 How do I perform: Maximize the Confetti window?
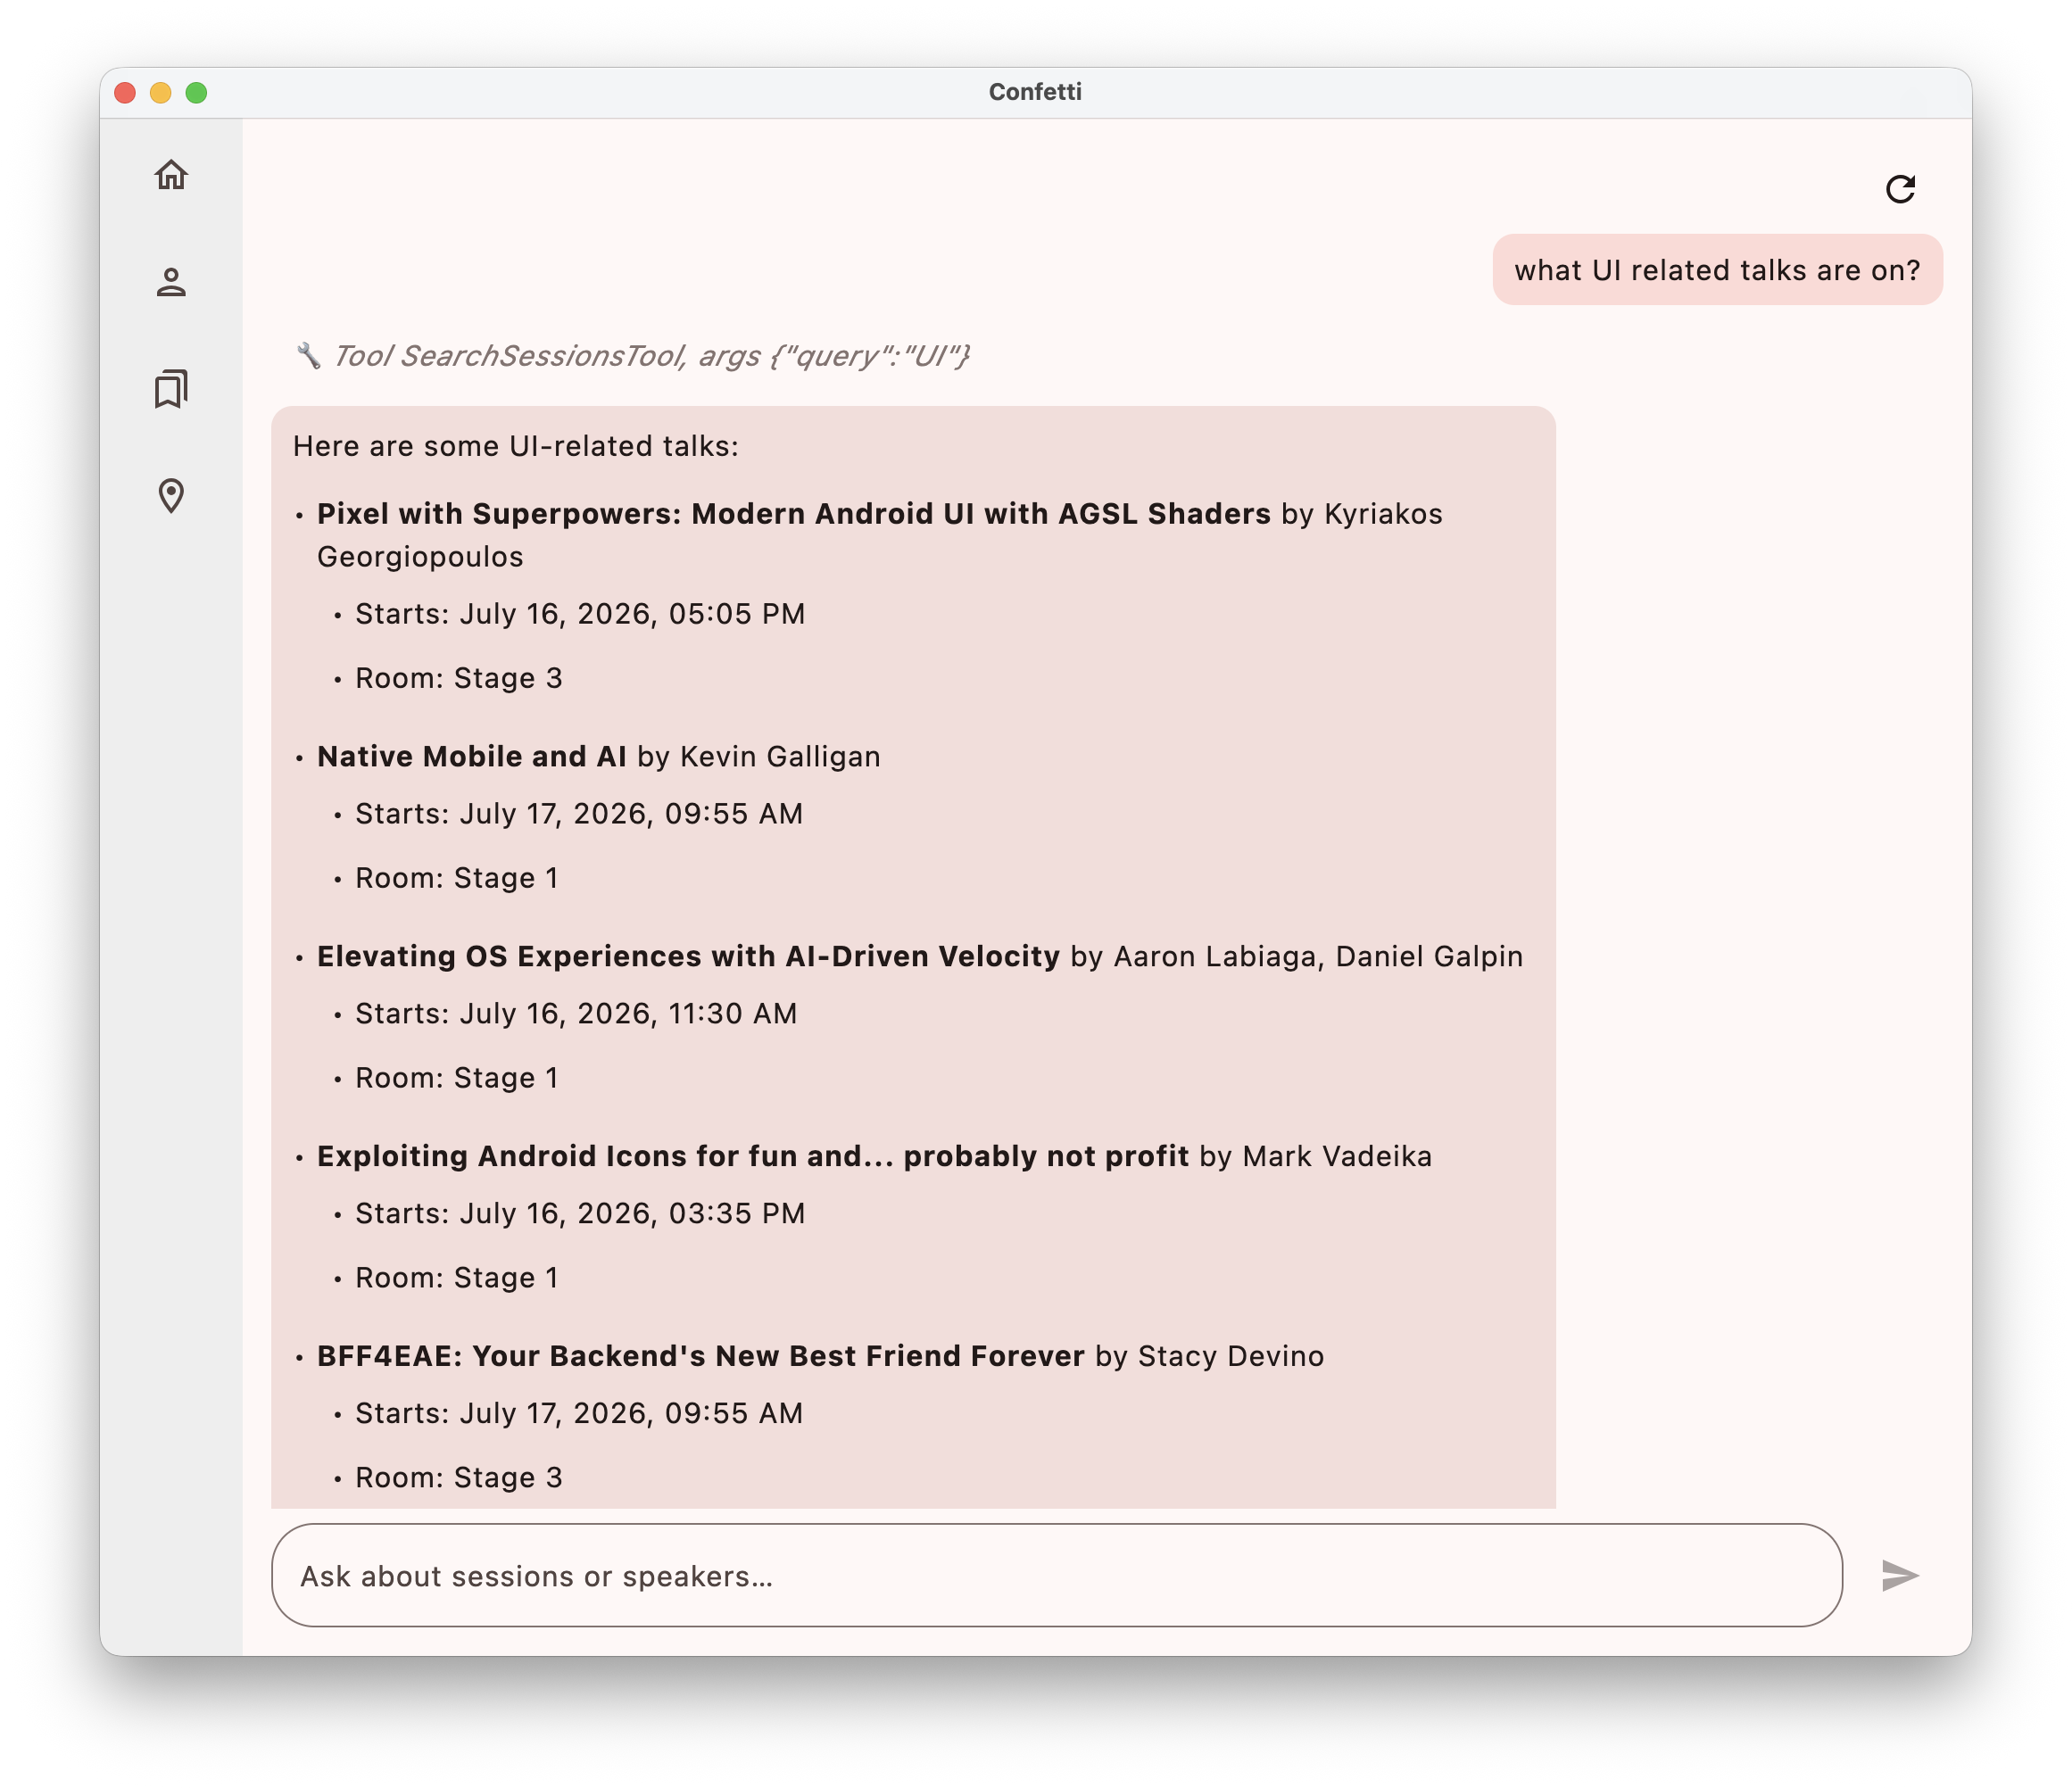pos(196,93)
